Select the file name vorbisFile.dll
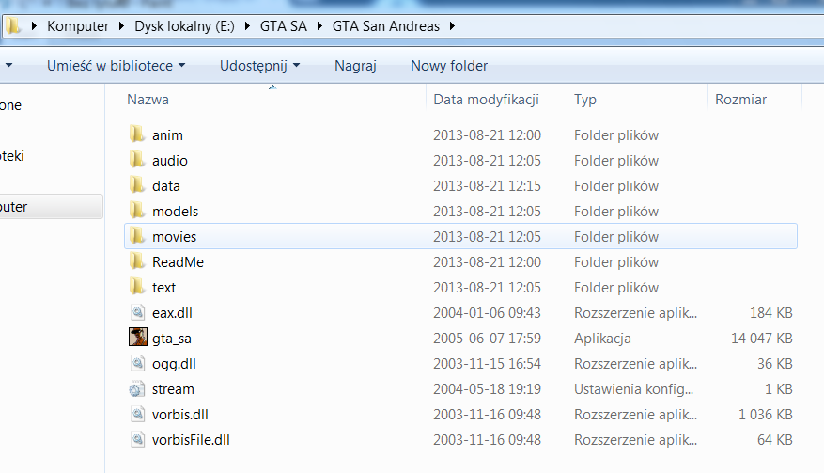This screenshot has width=824, height=473. point(191,440)
